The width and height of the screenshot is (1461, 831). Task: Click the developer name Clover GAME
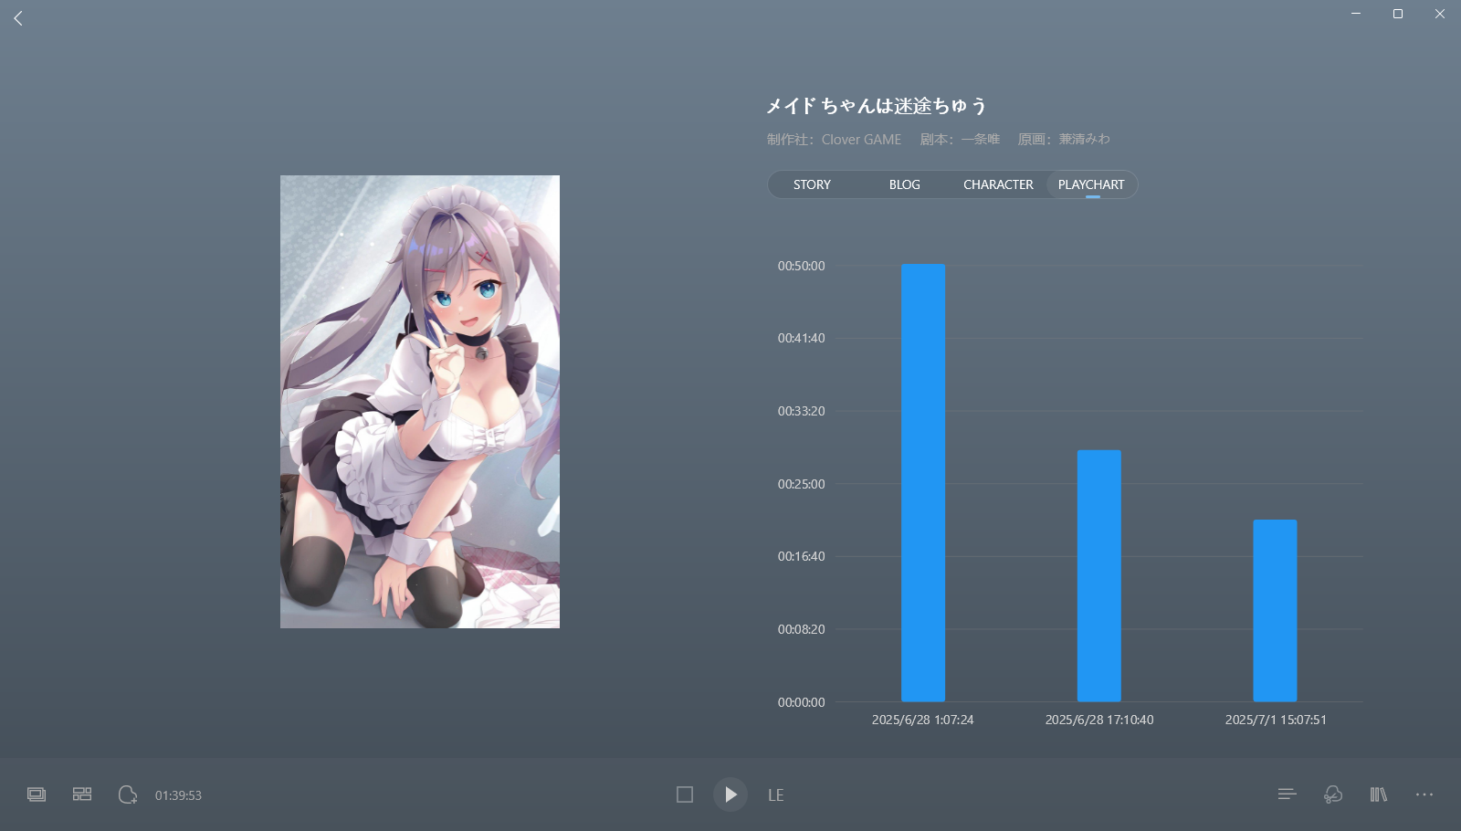click(x=861, y=140)
